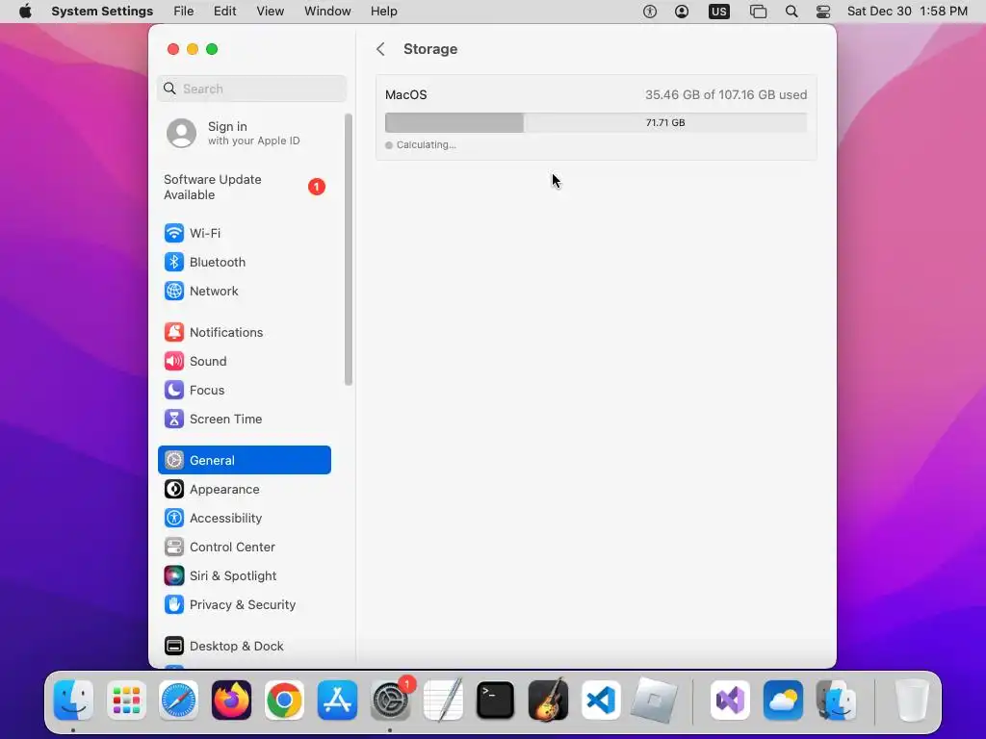Click the Stage Manager menu bar icon
986x739 pixels.
759,12
